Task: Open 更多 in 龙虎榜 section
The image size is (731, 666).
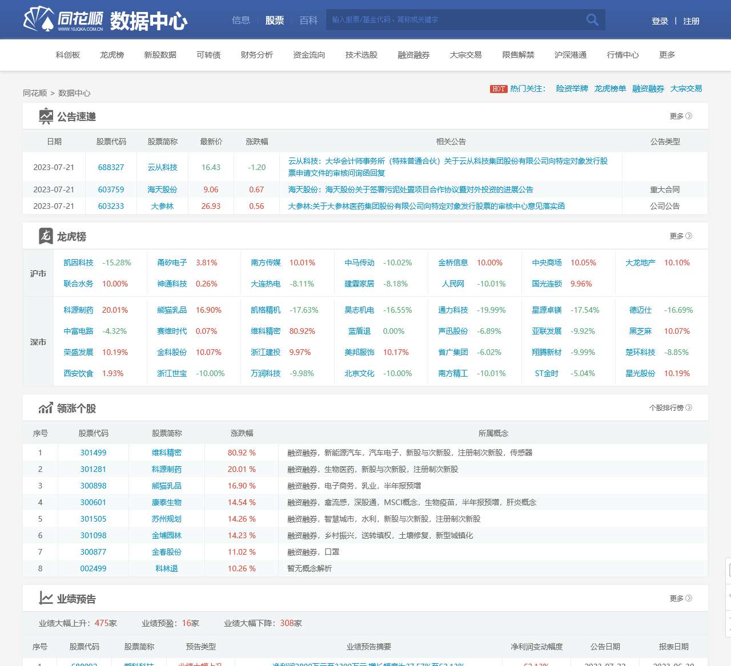Action: (x=681, y=236)
